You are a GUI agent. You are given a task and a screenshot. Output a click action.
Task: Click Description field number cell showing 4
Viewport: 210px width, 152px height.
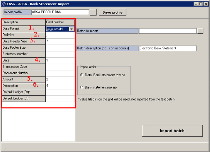(x=60, y=86)
